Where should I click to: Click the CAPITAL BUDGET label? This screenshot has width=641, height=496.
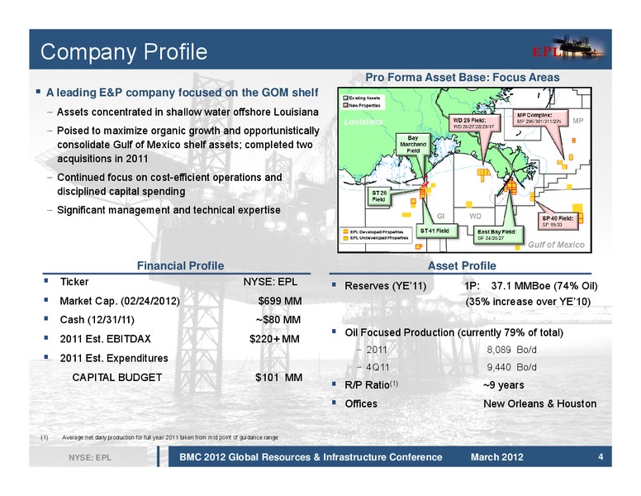point(117,377)
